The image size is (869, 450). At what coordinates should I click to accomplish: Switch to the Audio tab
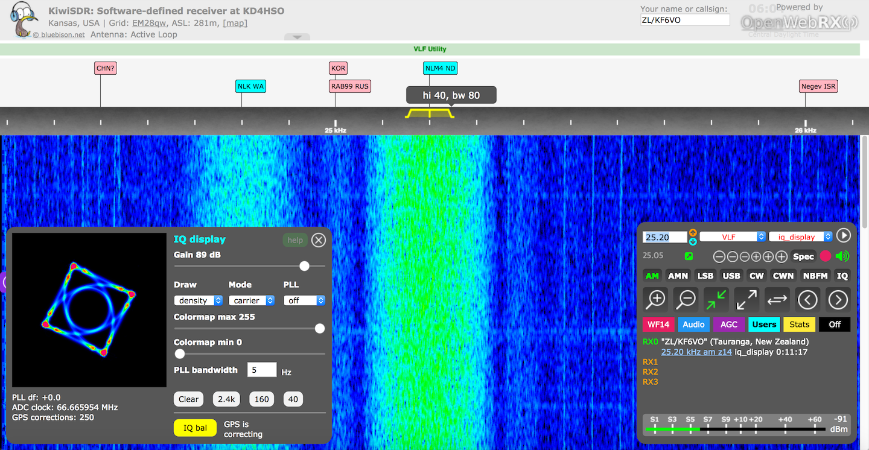click(693, 325)
